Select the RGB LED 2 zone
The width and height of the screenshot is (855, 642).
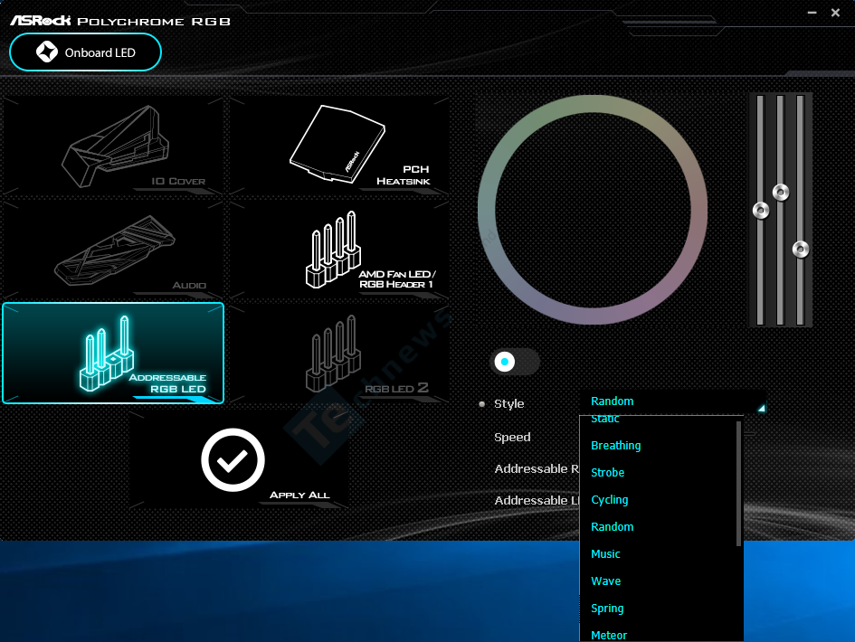(x=339, y=354)
